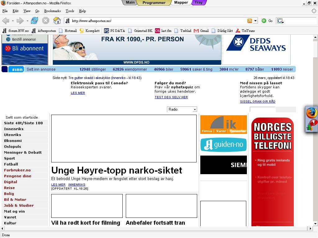Open the last.fm bookmark

(163, 31)
